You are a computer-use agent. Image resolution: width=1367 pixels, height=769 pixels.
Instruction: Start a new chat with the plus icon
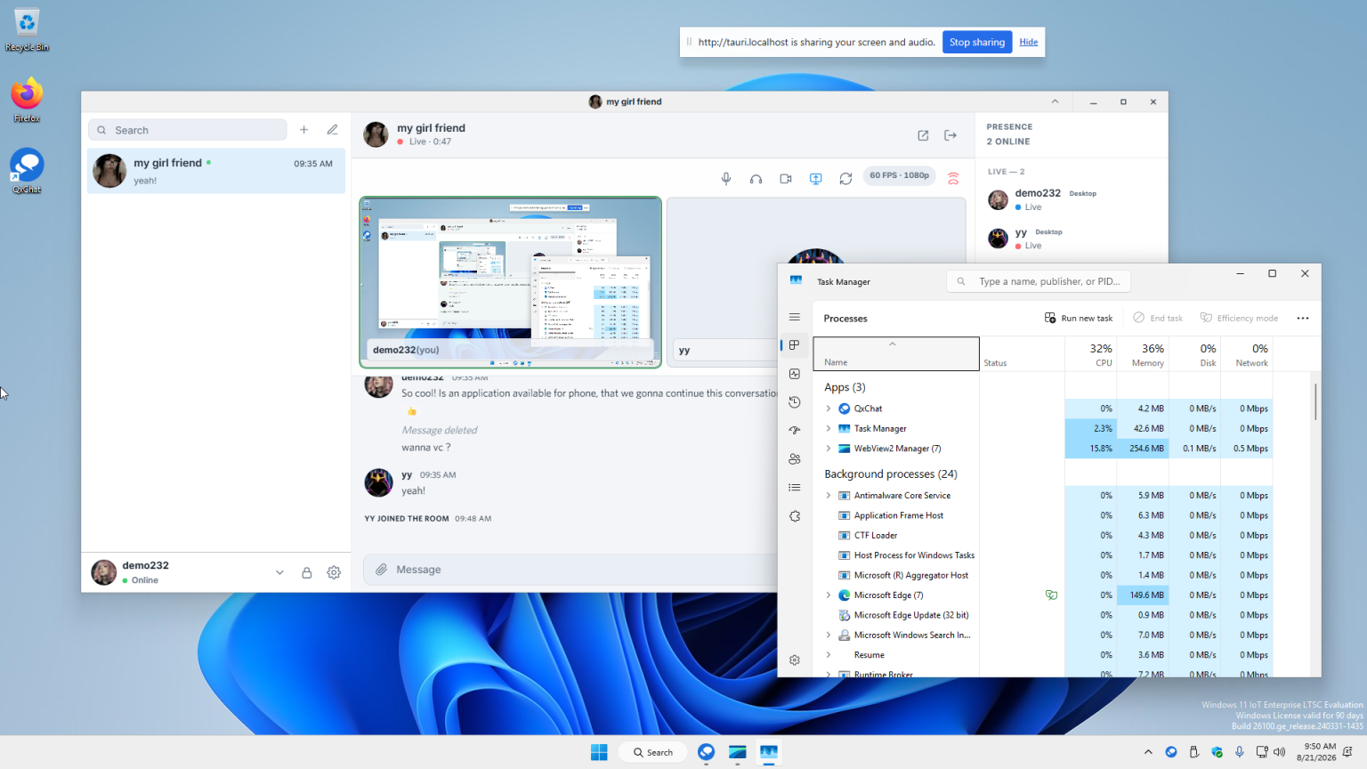(303, 130)
